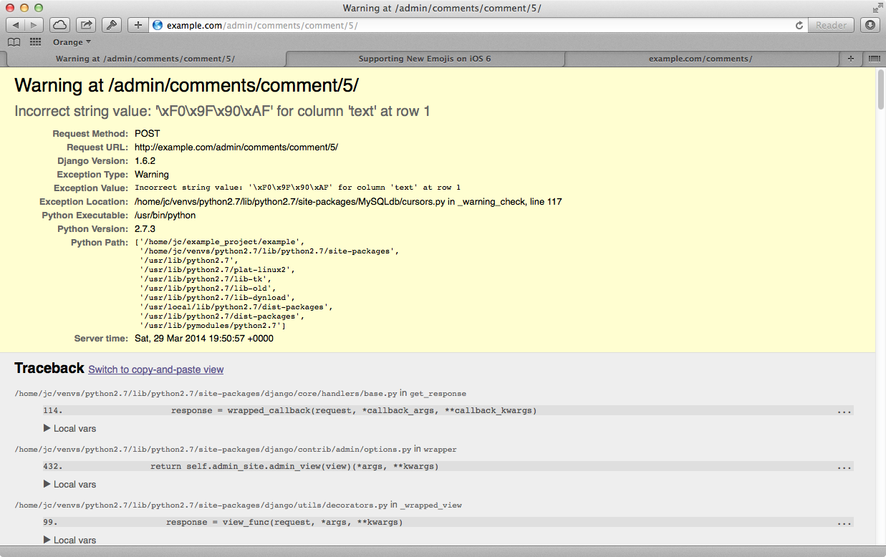Click the Server time value

click(x=204, y=339)
